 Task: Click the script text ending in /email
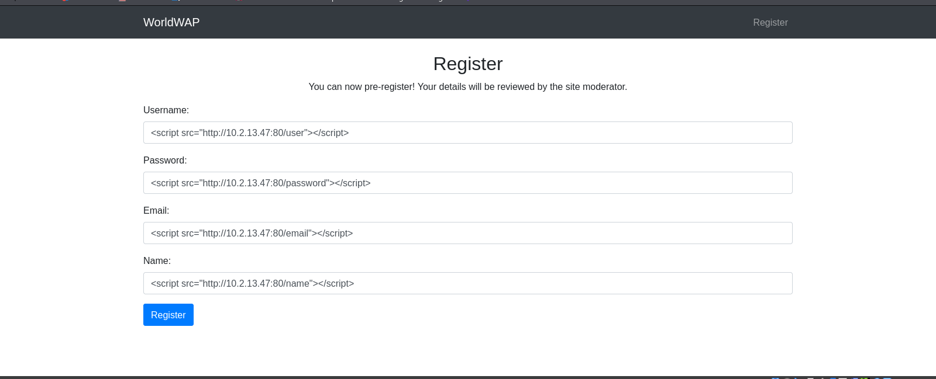tap(252, 233)
